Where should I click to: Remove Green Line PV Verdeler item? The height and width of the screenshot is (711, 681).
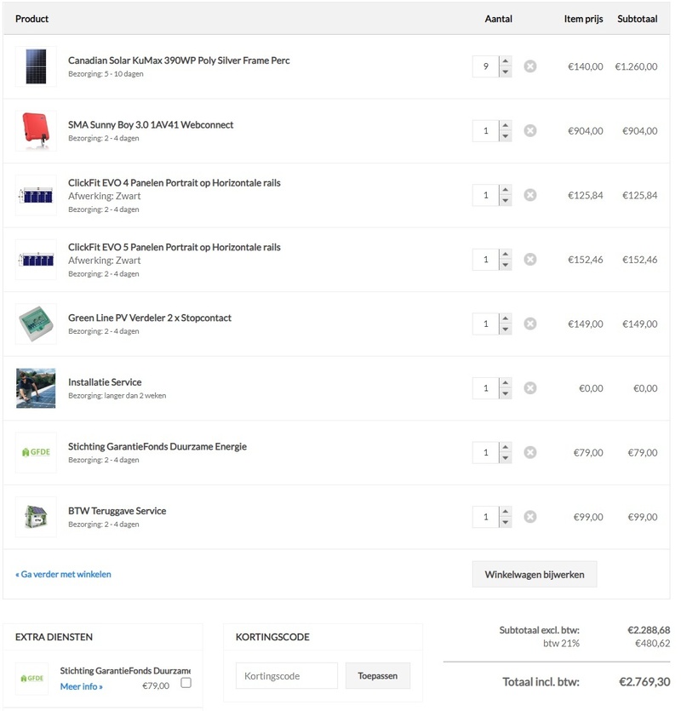click(530, 324)
